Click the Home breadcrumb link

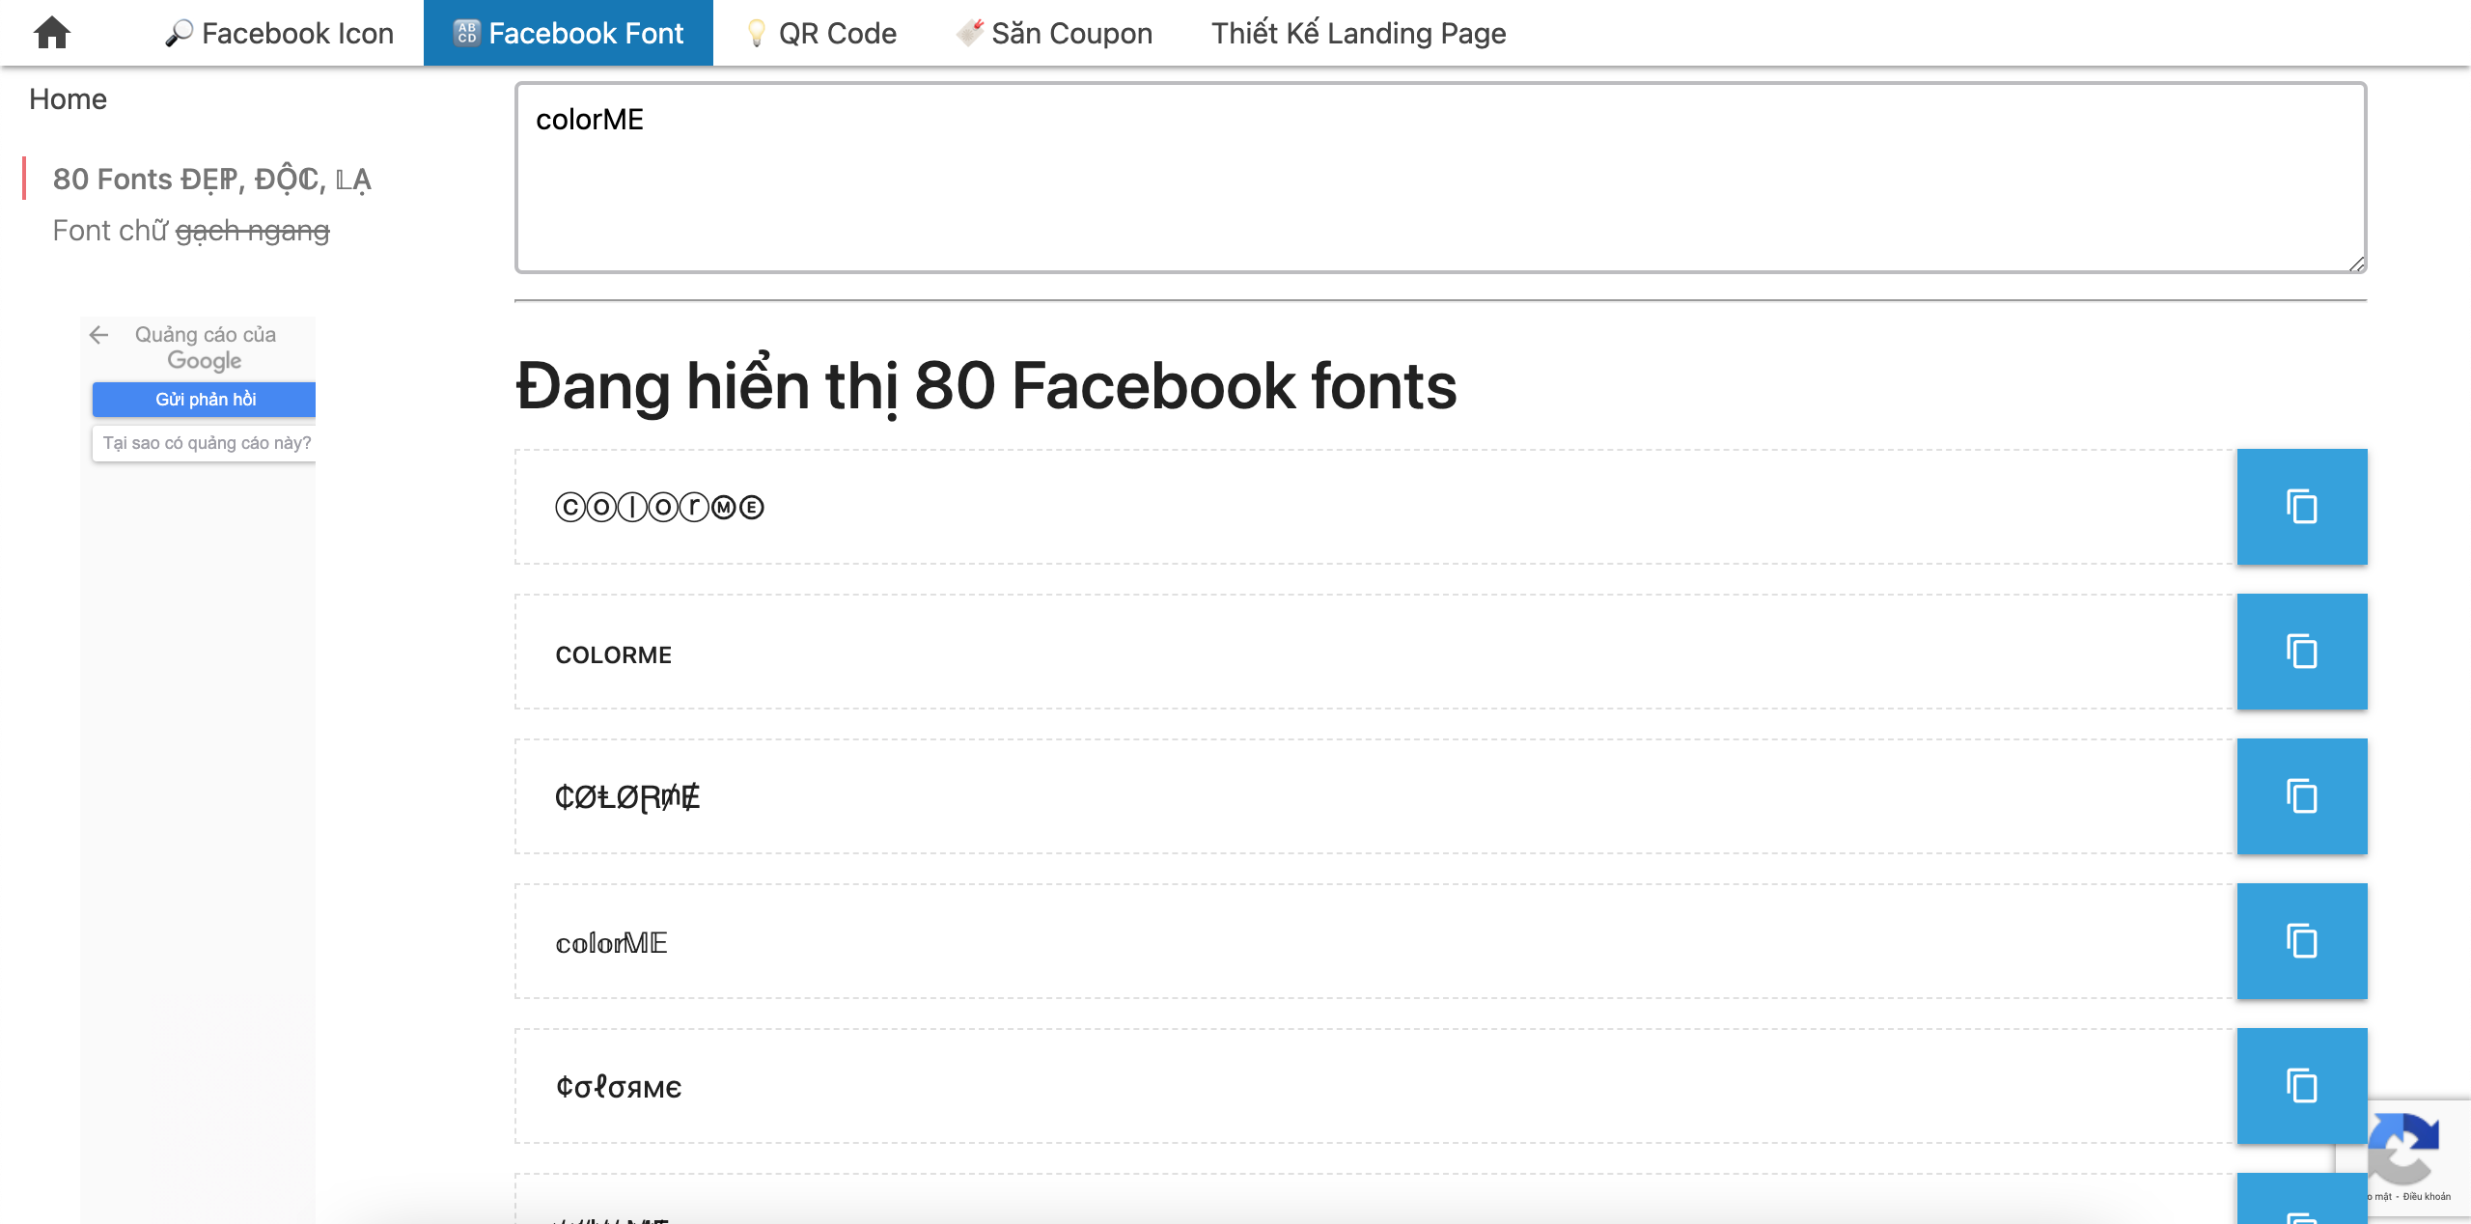[x=68, y=99]
